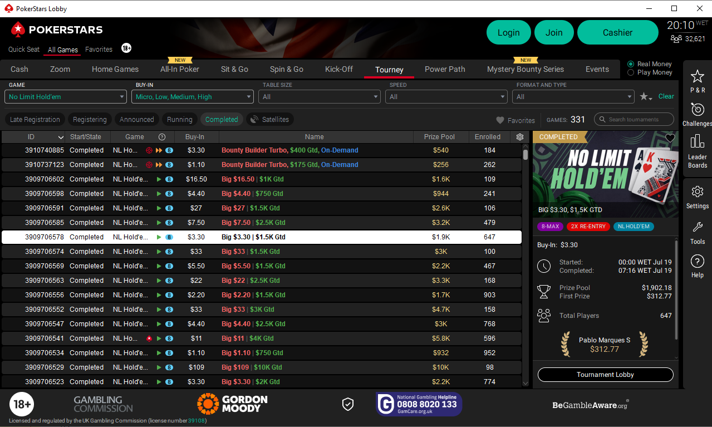
Task: Open the Home Games tab
Action: pyautogui.click(x=115, y=70)
